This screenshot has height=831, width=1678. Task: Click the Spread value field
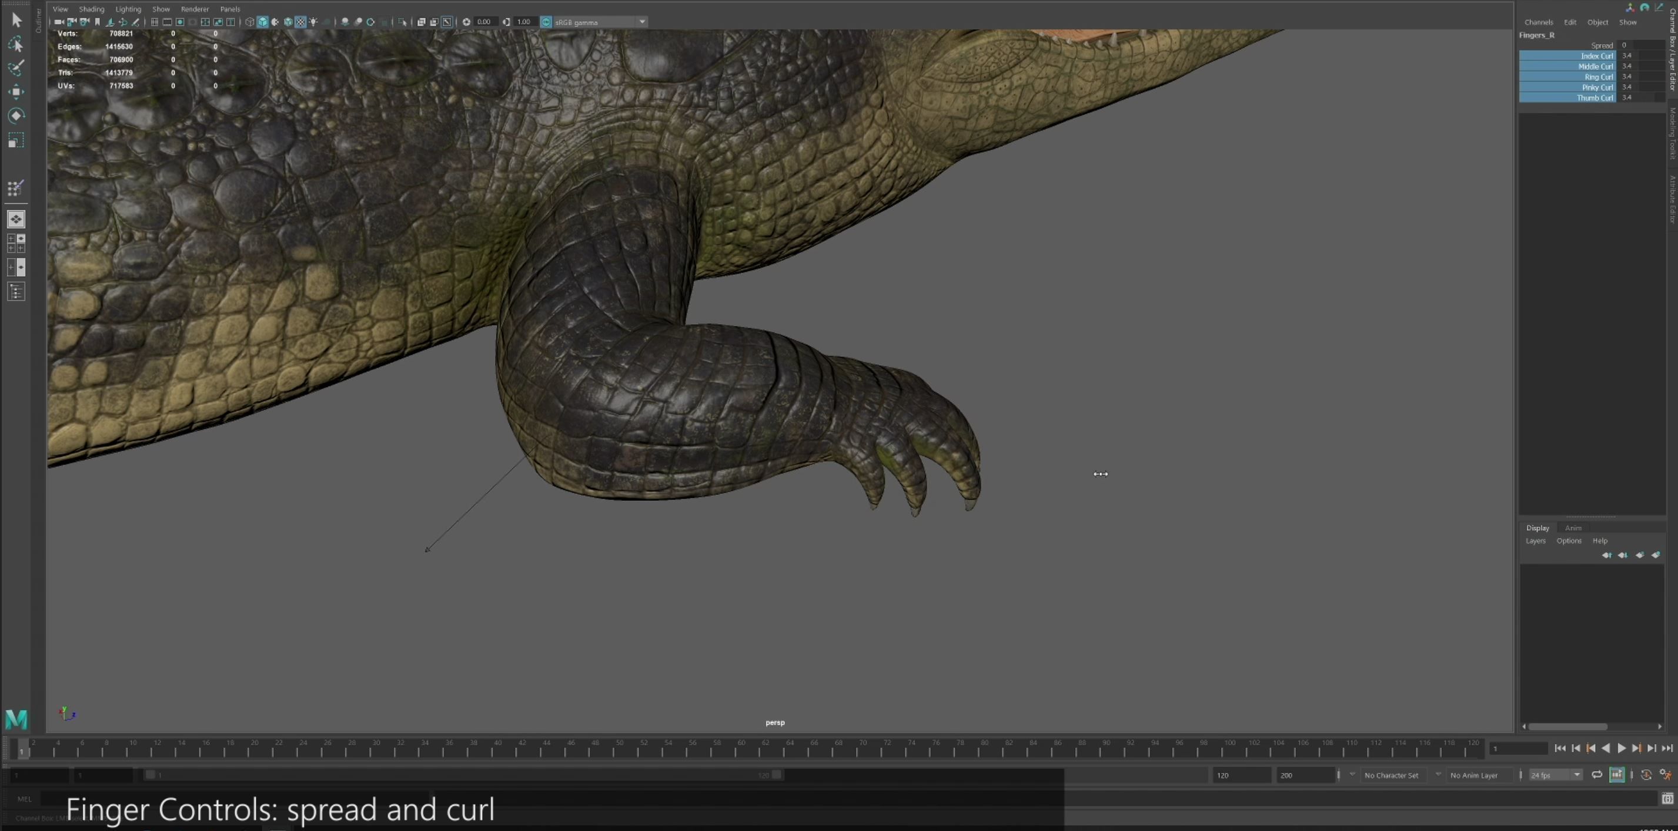(x=1640, y=46)
